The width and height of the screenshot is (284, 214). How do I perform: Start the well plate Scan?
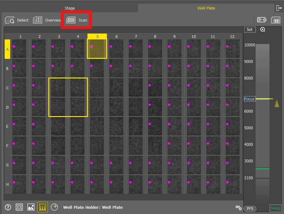(77, 20)
